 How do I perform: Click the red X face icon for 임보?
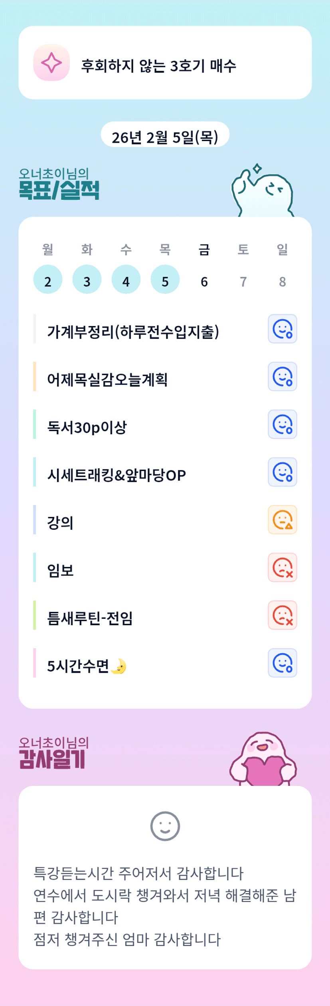(282, 567)
